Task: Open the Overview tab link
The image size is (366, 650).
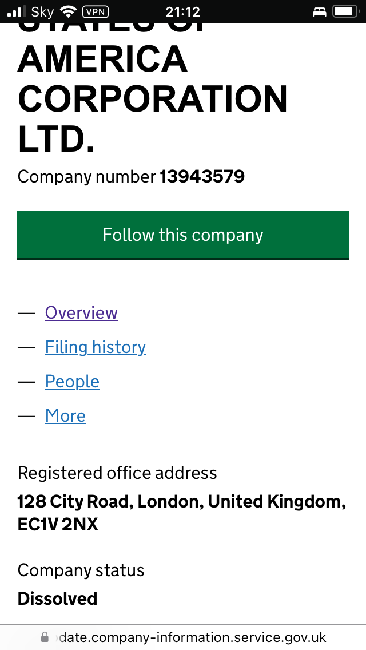Action: click(81, 313)
